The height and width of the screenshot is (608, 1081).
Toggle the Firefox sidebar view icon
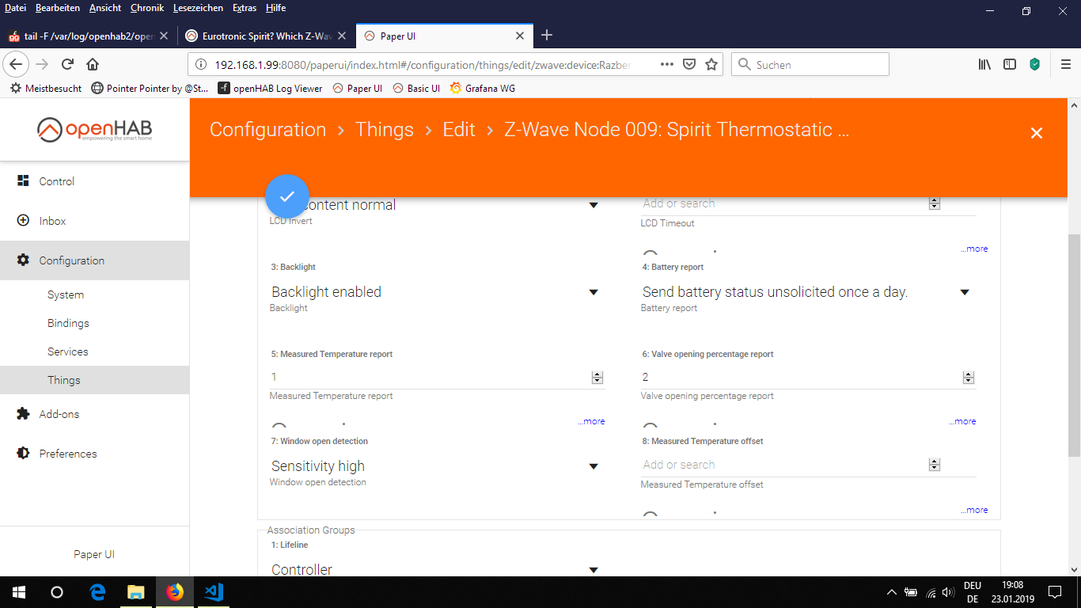tap(1010, 64)
